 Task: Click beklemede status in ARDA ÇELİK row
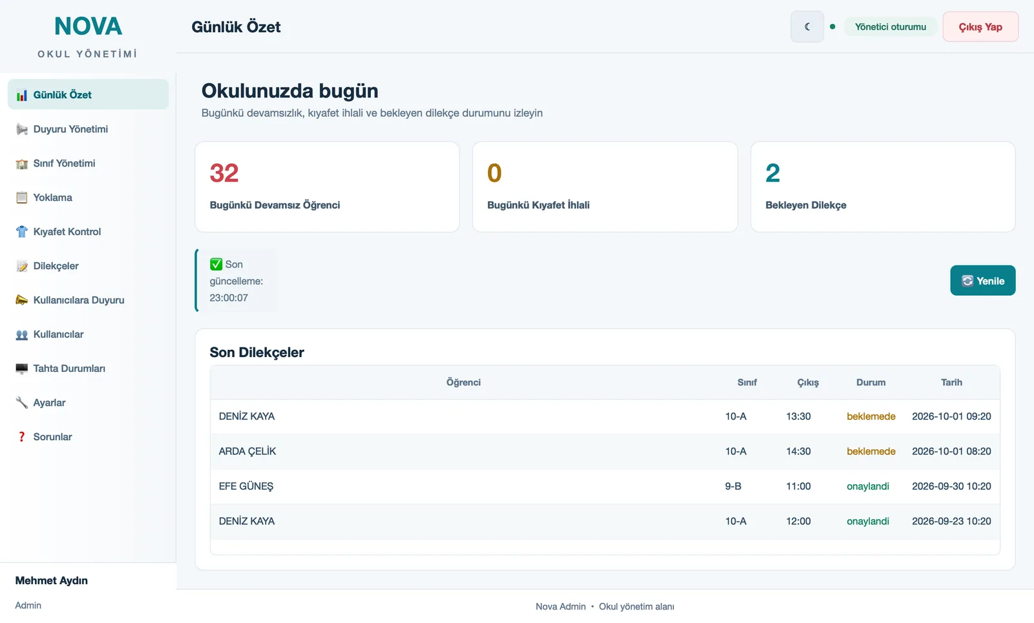point(871,451)
